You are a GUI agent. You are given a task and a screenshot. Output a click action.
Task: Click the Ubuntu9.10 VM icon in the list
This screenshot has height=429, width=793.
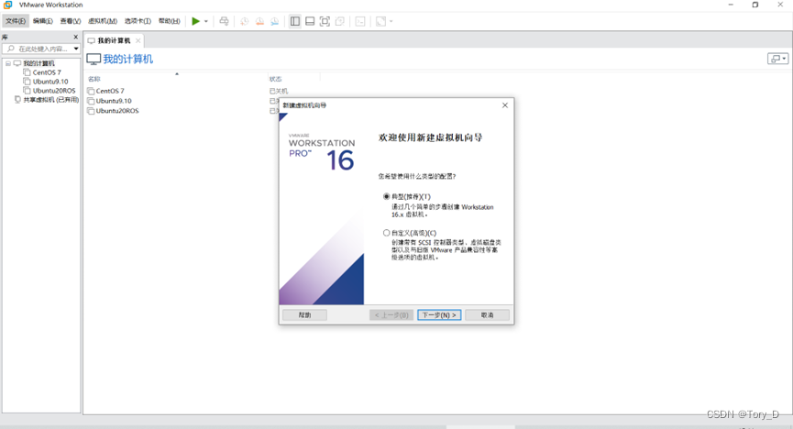click(x=91, y=101)
